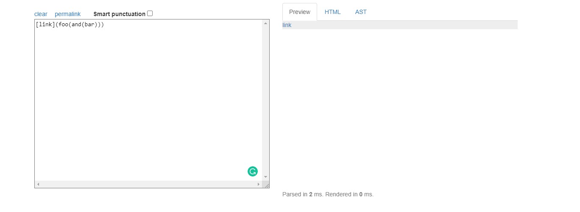Click the gray preview row beside link
This screenshot has width=580, height=212.
coord(403,25)
